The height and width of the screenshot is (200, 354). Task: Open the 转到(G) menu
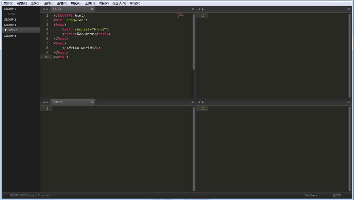pos(76,3)
